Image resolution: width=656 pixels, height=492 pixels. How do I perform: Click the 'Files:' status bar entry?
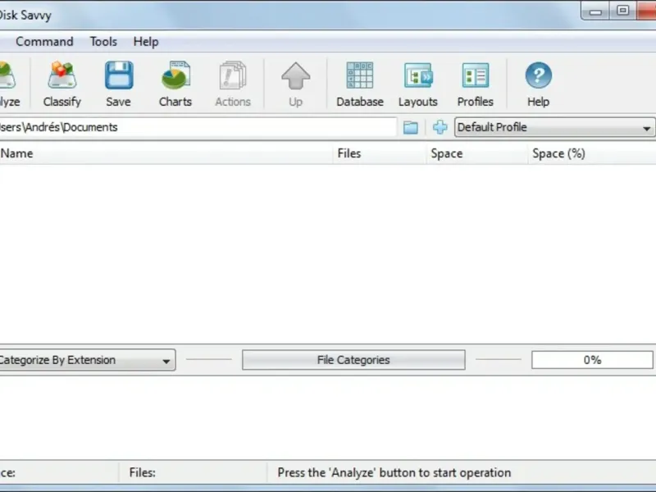click(142, 473)
